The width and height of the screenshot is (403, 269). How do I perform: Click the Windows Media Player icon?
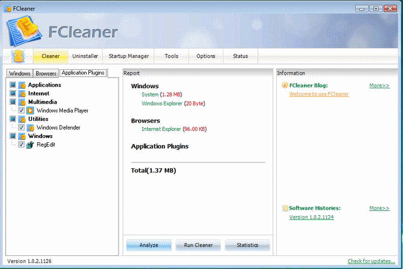pyautogui.click(x=30, y=110)
